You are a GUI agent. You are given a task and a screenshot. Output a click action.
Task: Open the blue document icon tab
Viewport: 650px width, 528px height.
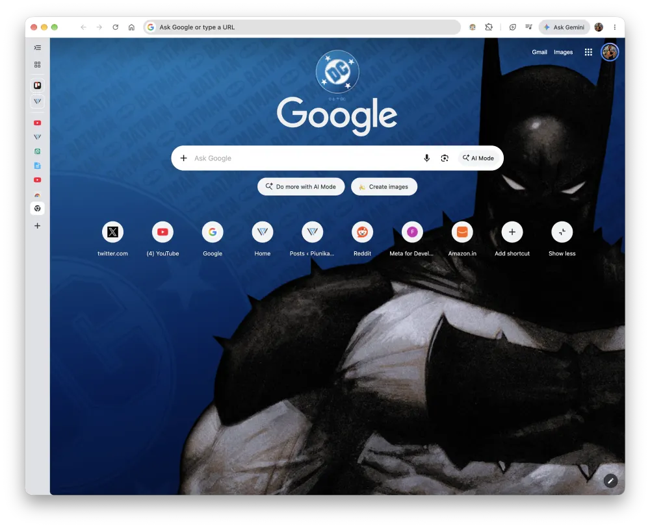pyautogui.click(x=37, y=166)
